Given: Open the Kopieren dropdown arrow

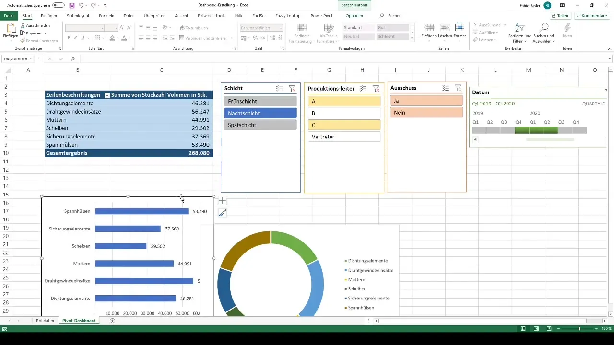Looking at the screenshot, I should coord(45,33).
